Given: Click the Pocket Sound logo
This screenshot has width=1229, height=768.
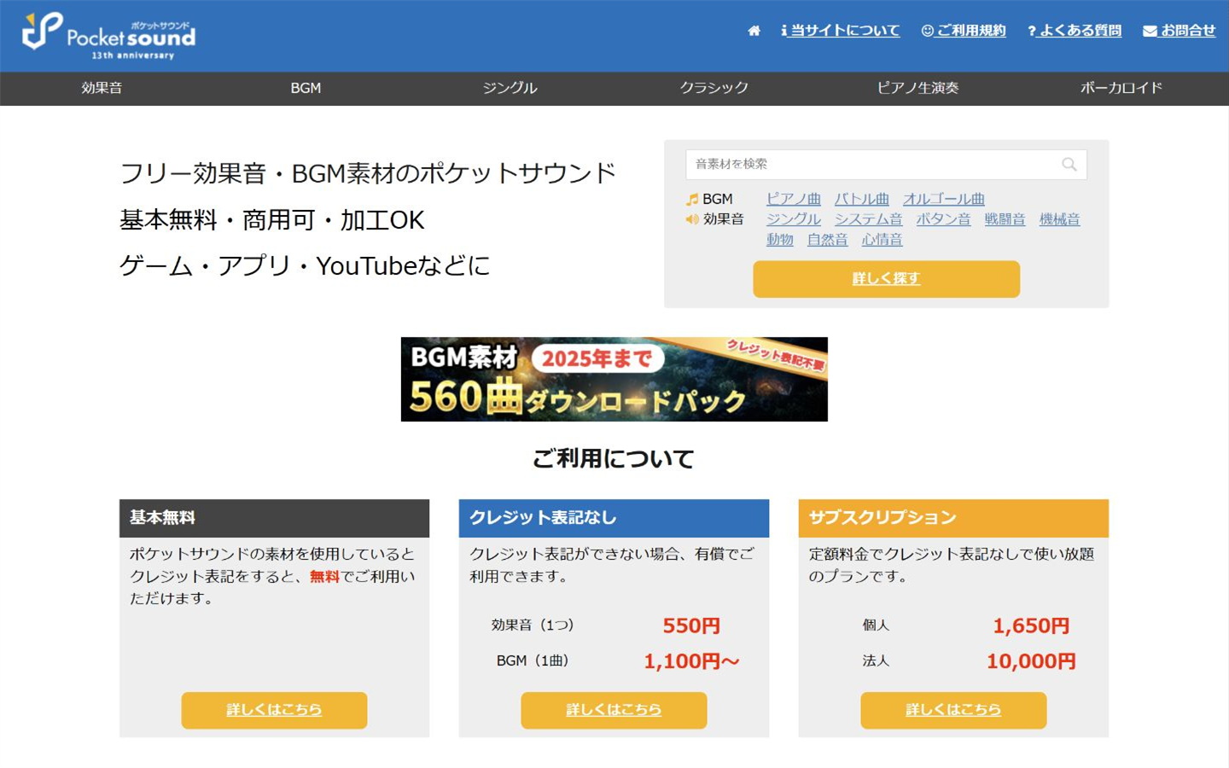Looking at the screenshot, I should pyautogui.click(x=109, y=36).
